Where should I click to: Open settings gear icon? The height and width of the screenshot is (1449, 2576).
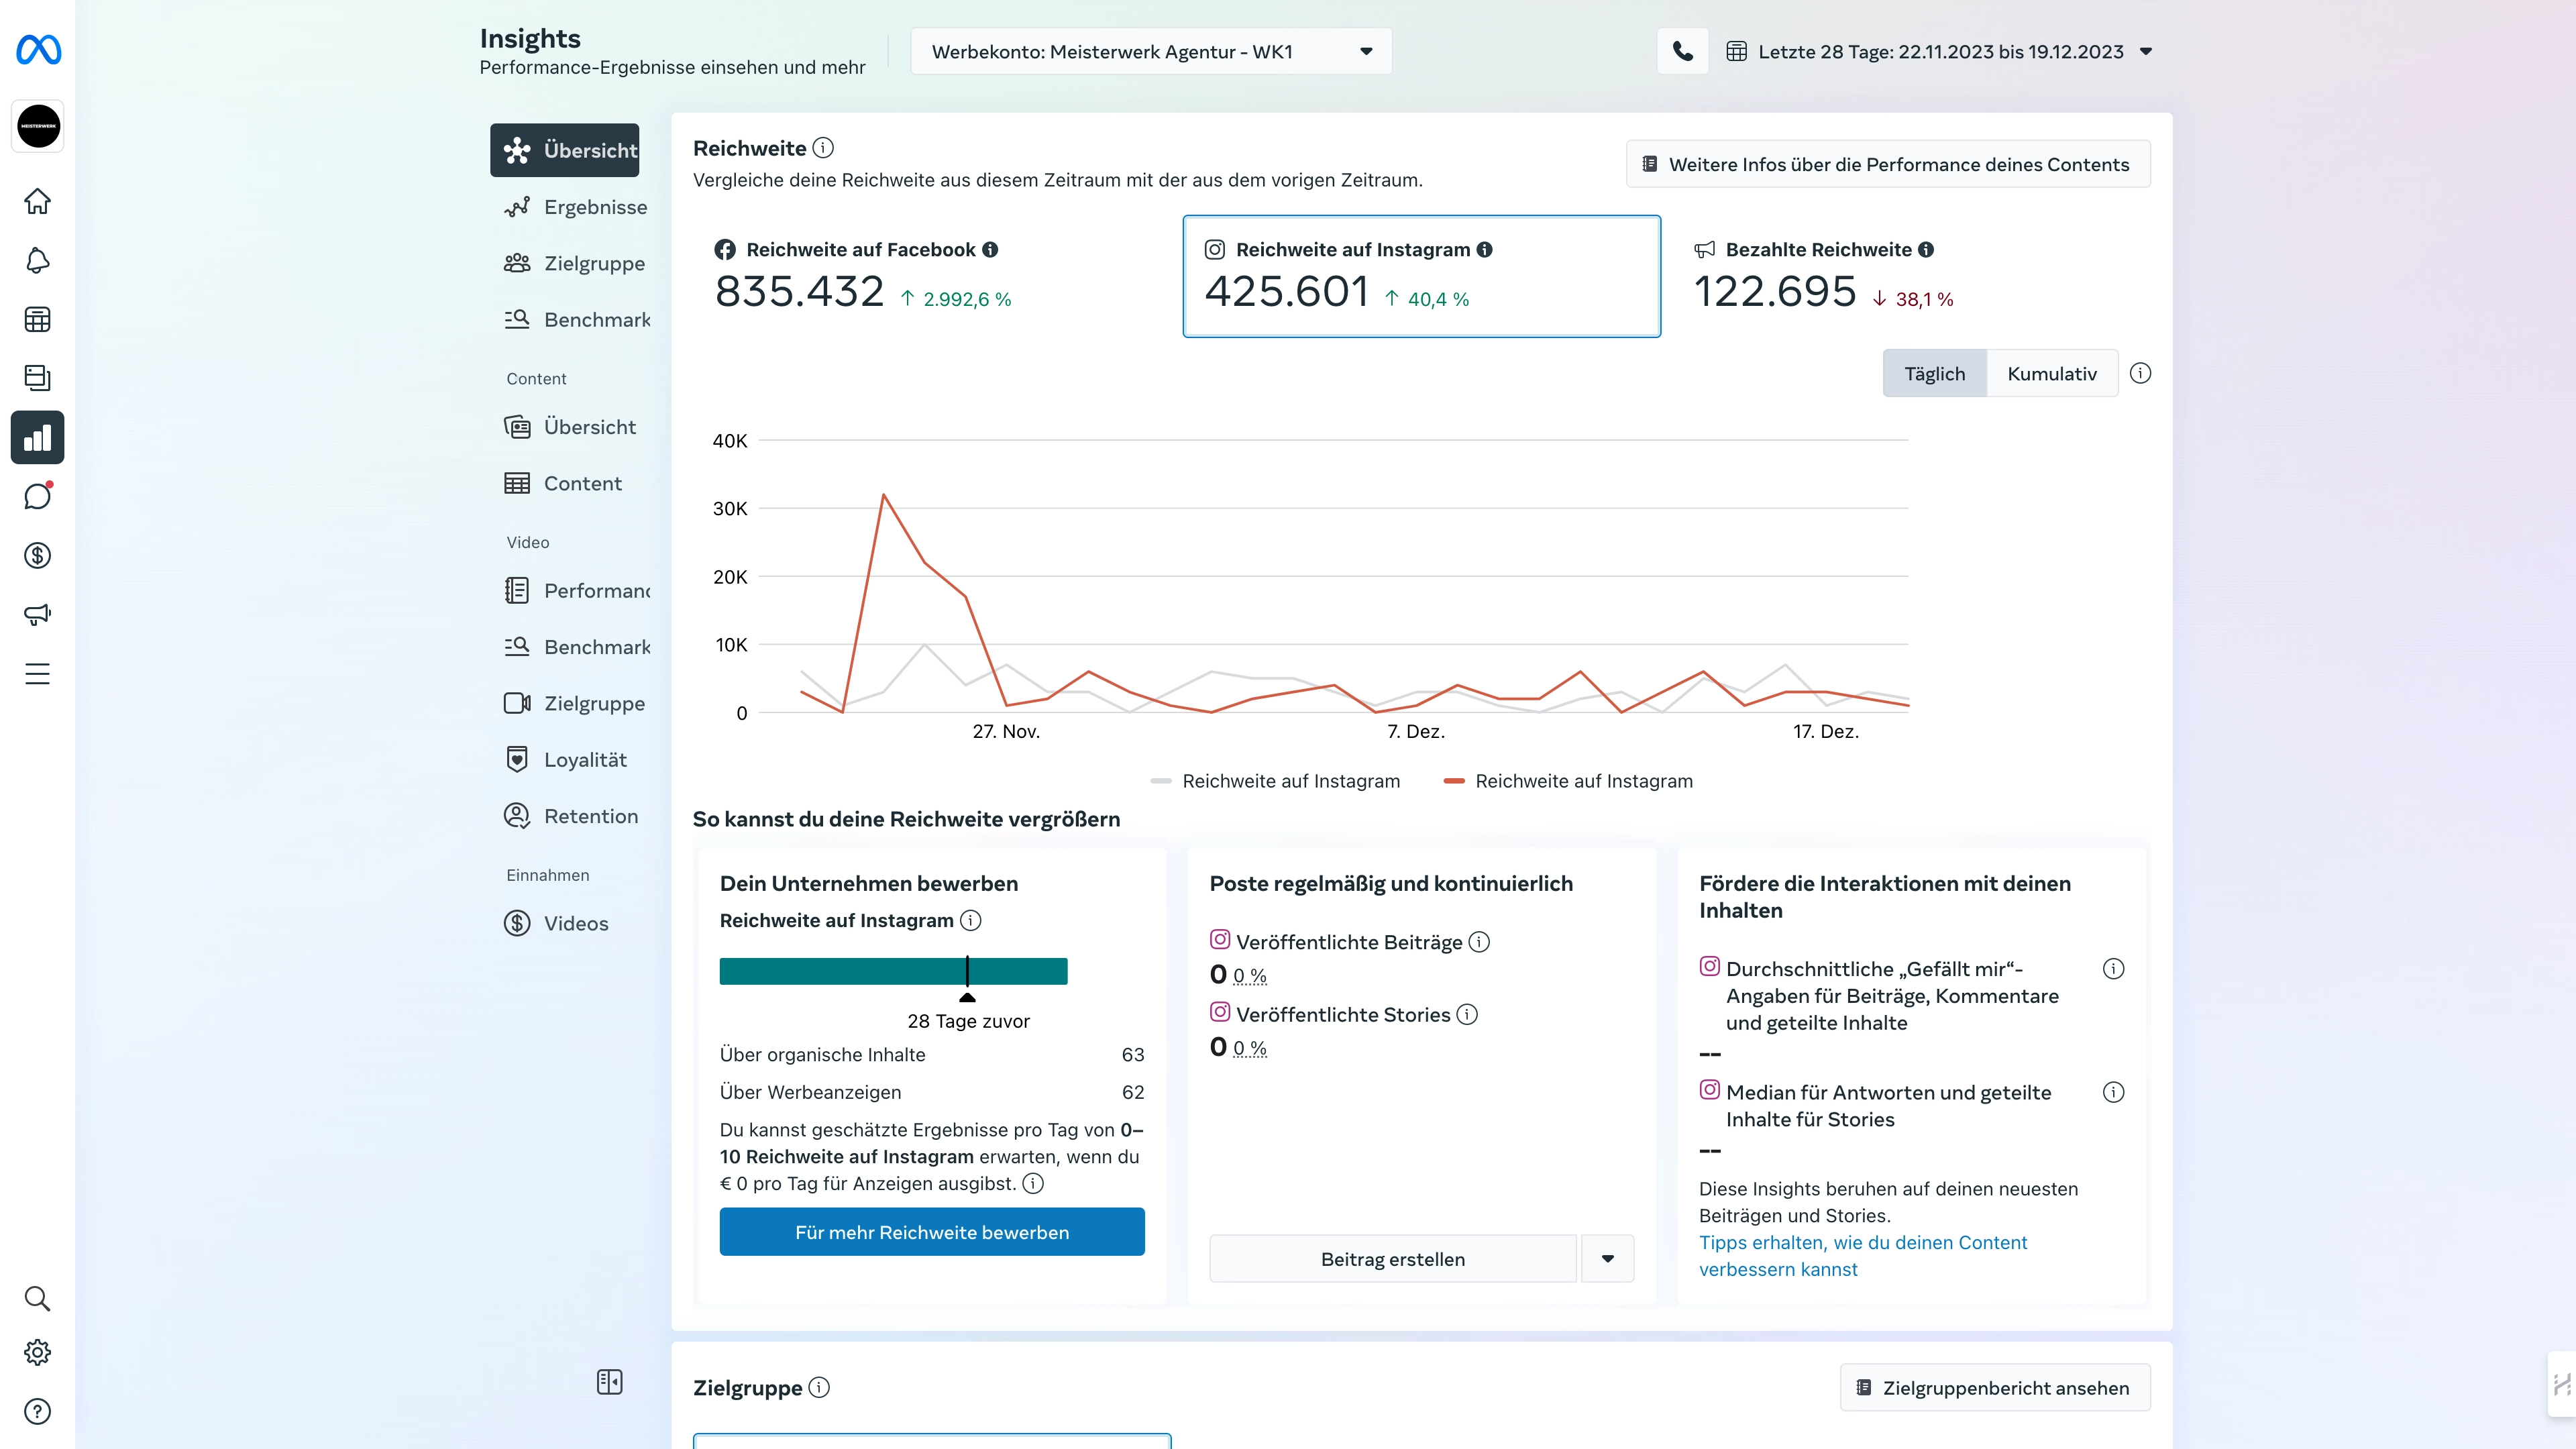tap(38, 1352)
